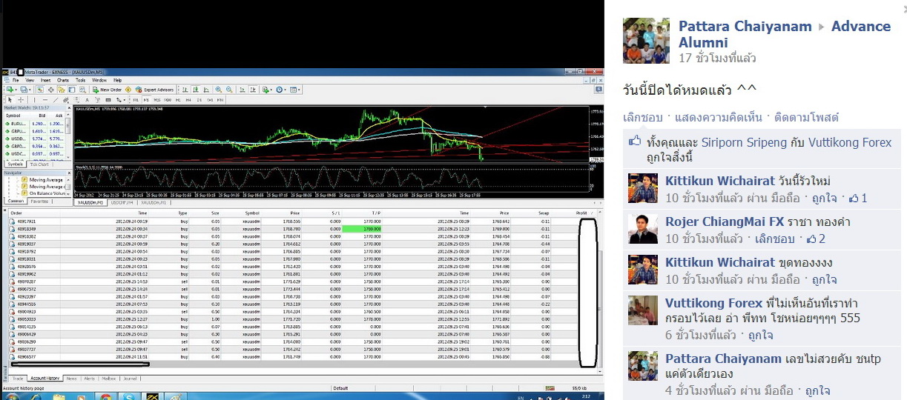Toggle the Market Watch window icon
The image size is (907, 400).
(x=39, y=90)
